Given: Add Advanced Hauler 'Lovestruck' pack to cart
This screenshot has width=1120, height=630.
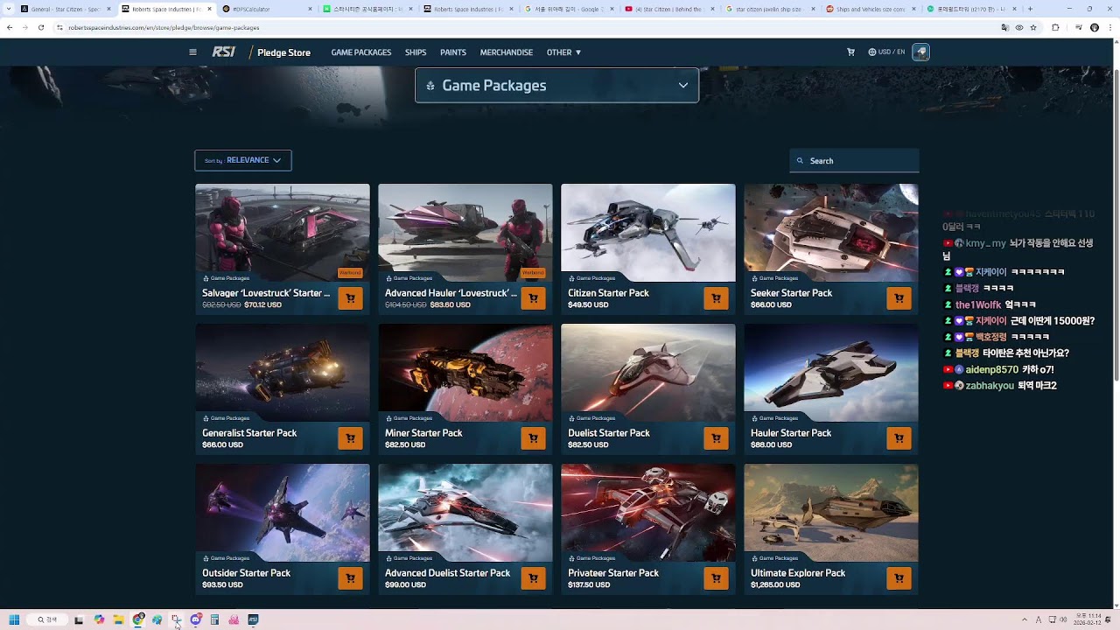Looking at the screenshot, I should (533, 298).
